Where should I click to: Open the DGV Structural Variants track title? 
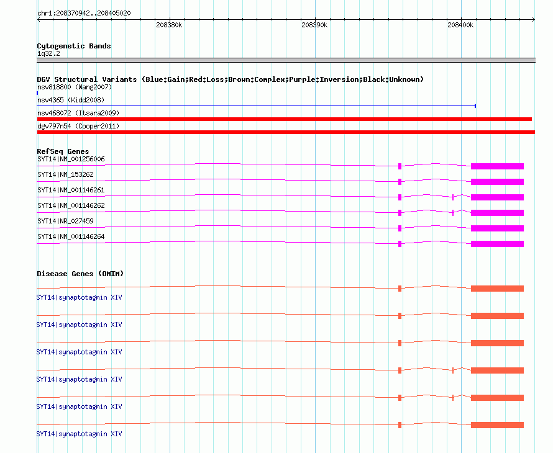coord(231,79)
